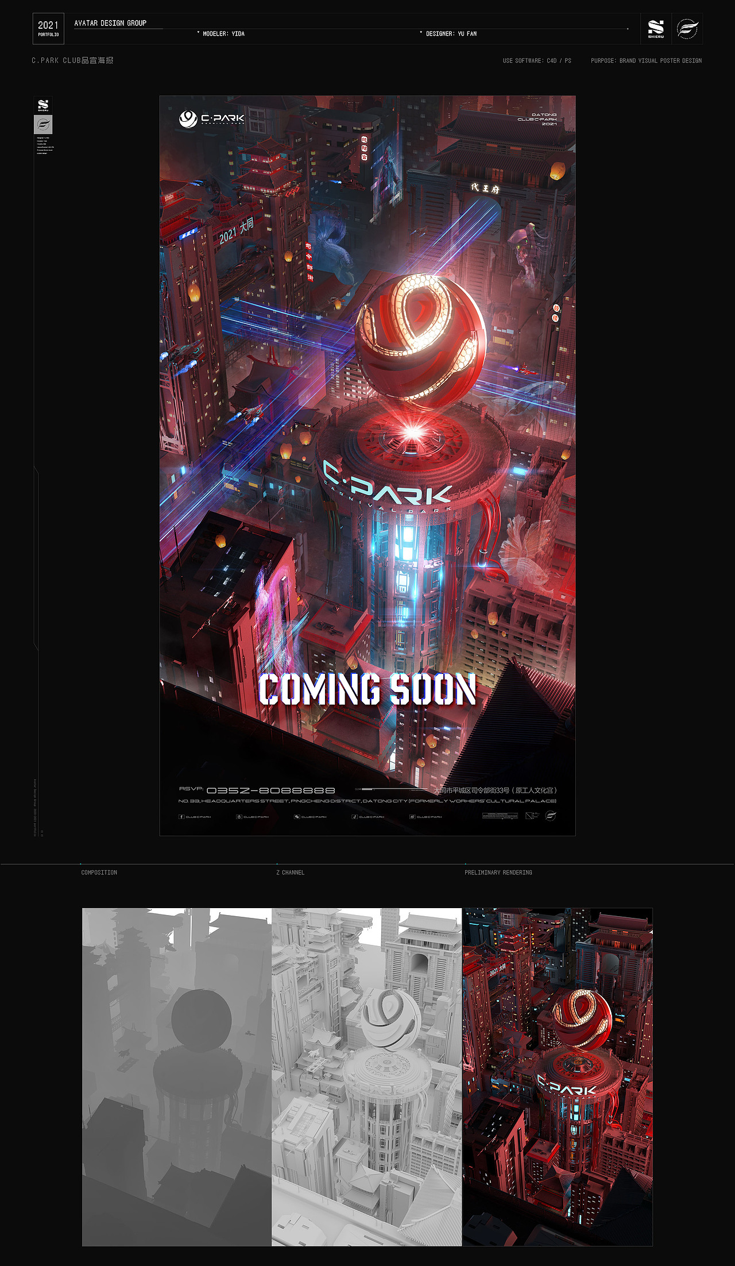Click the Facebook CLUB C-PARK icon
Screen dimensions: 735x1266
pos(181,816)
